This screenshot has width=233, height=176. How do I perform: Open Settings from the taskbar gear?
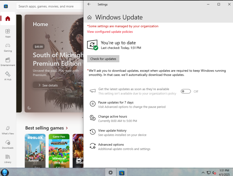point(110,172)
